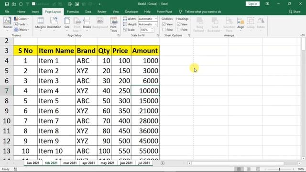Open the Selection Pane
This screenshot has height=172, width=306.
click(x=229, y=24)
